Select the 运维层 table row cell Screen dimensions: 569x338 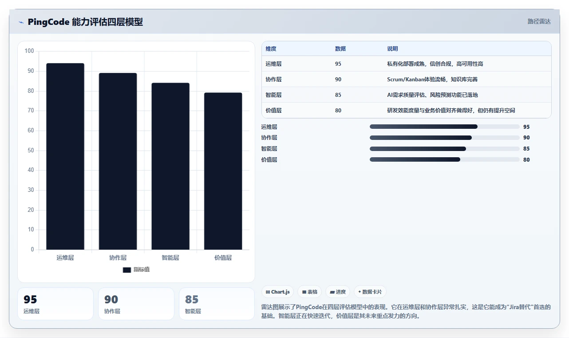(273, 64)
